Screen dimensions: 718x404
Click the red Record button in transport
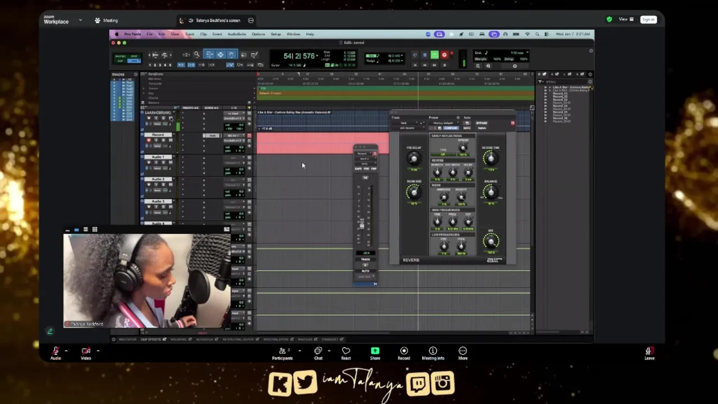pyautogui.click(x=444, y=55)
